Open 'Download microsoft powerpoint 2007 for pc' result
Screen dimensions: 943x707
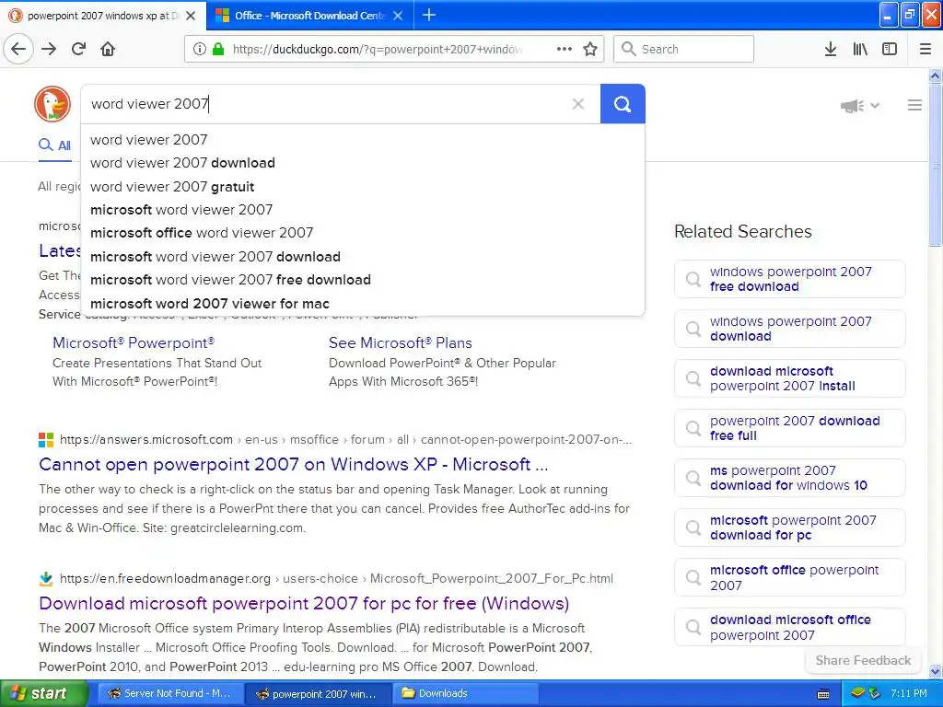coord(304,603)
